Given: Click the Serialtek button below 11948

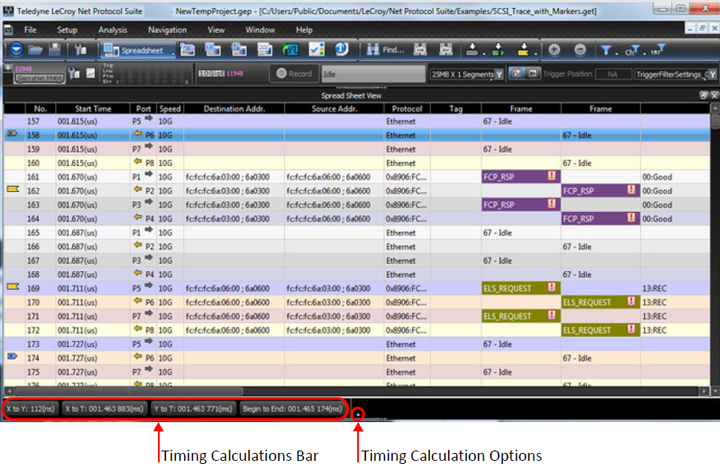Looking at the screenshot, I should (40, 77).
